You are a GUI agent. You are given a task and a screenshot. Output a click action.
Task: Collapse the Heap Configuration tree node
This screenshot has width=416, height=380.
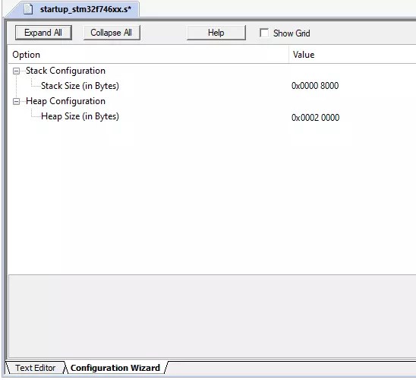(x=16, y=101)
